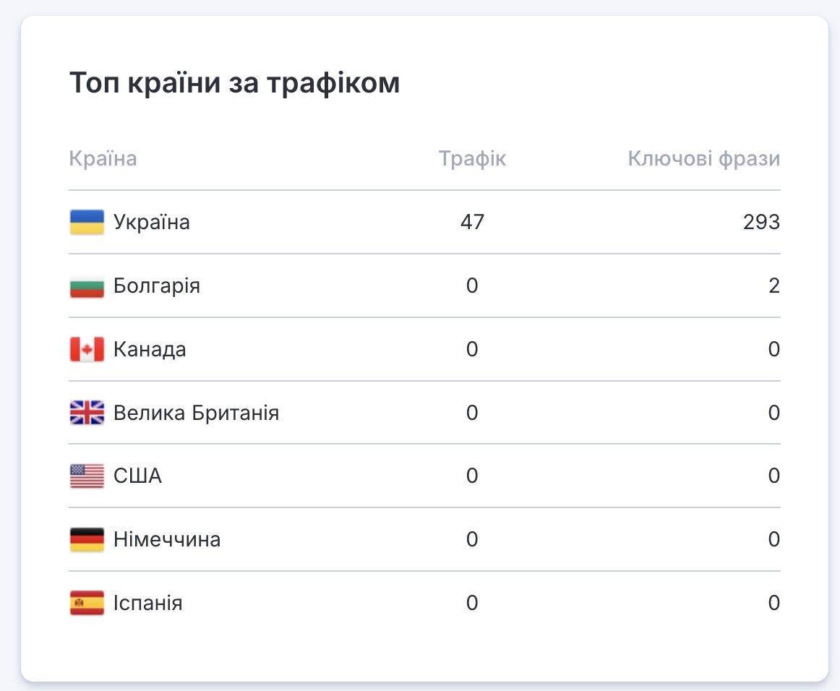
Task: Open the Велика Британія row label
Action: tap(196, 413)
